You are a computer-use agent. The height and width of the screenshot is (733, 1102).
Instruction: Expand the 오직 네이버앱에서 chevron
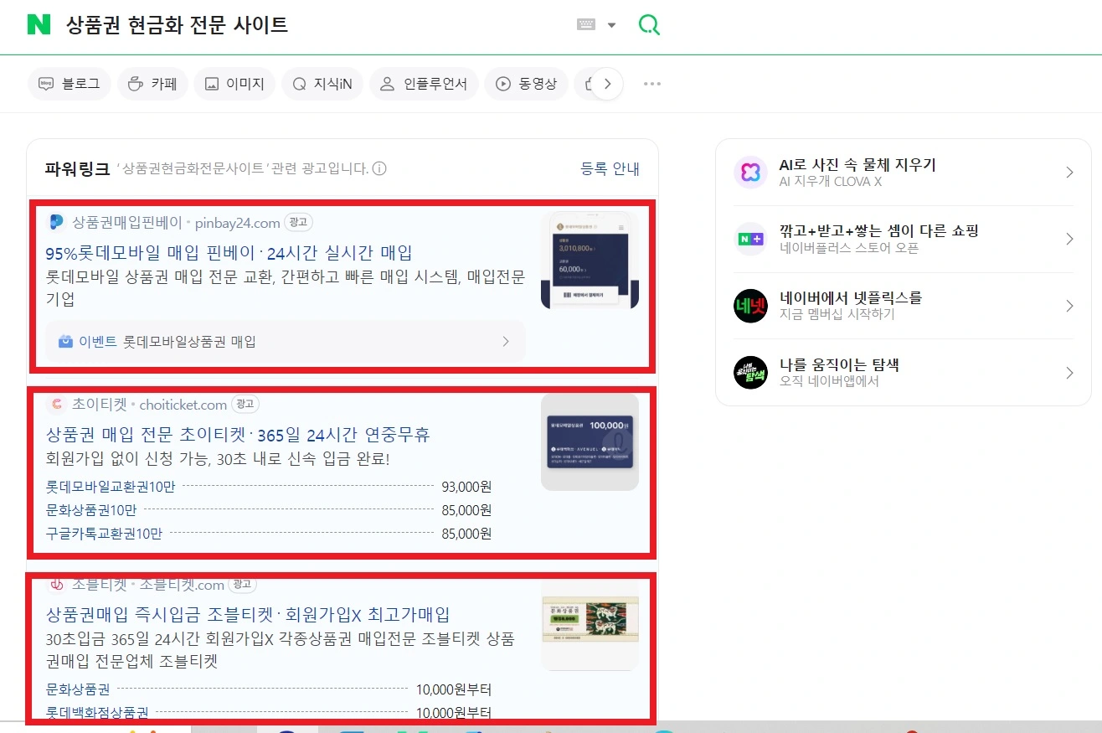click(1069, 373)
